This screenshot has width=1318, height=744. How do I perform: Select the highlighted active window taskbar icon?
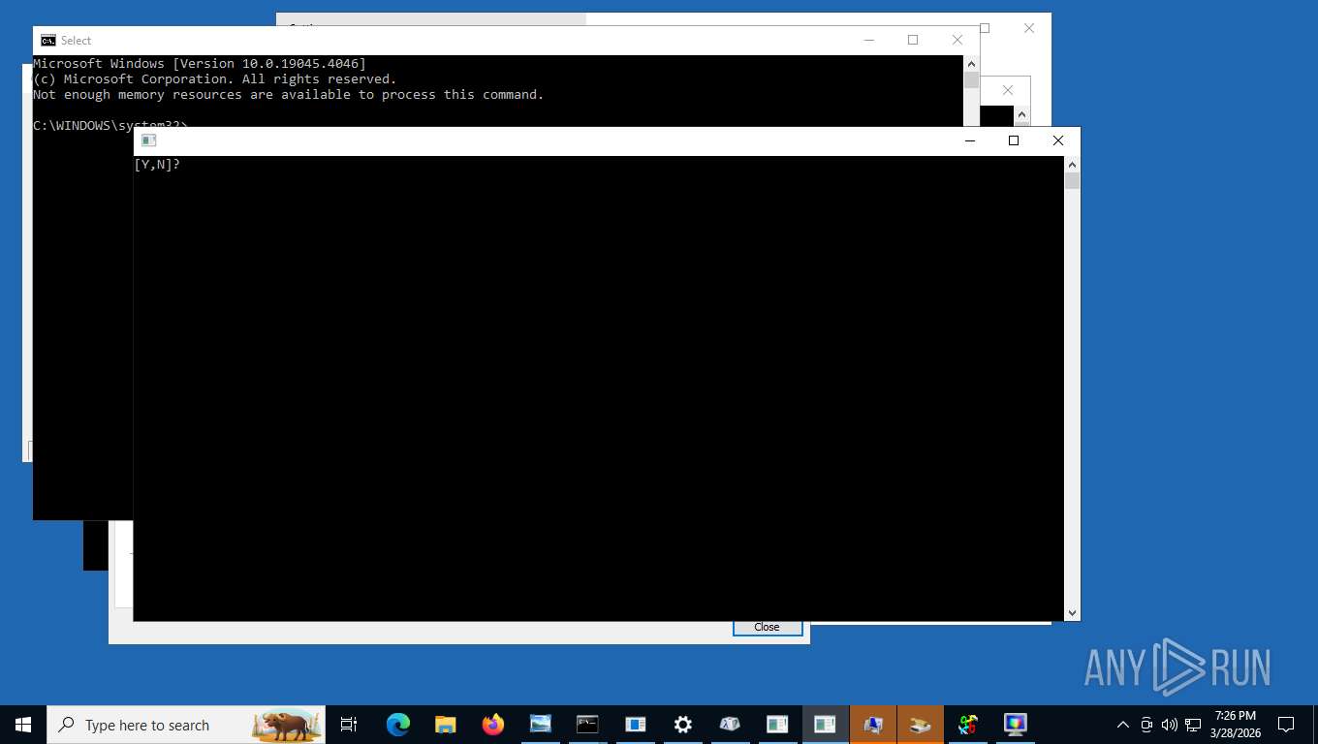click(x=825, y=725)
